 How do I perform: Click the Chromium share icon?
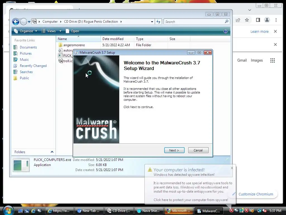coord(238,20)
